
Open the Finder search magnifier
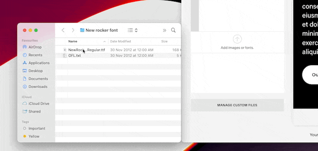(x=173, y=30)
